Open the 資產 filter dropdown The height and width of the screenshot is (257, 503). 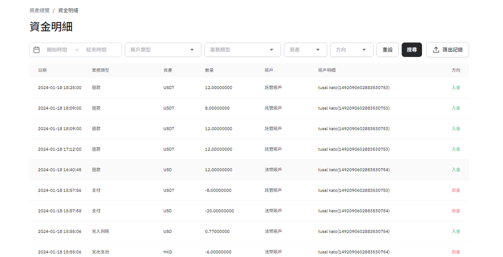pos(305,50)
